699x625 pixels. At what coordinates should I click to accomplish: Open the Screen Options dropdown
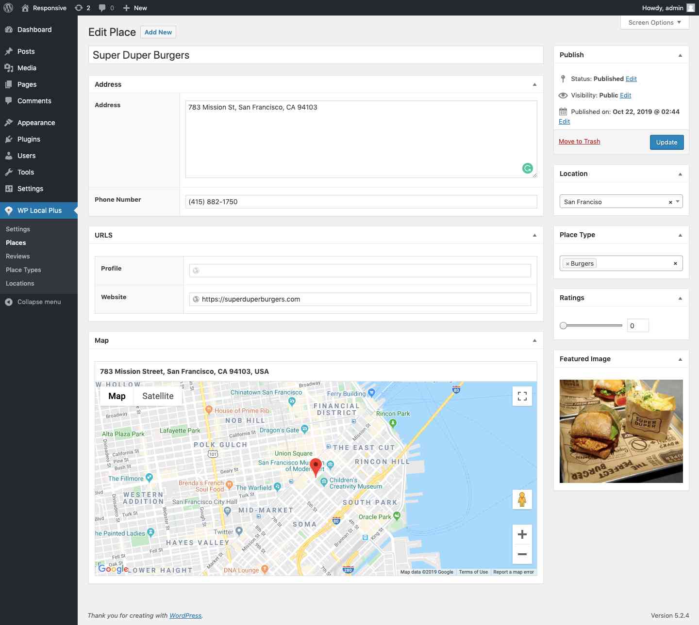(x=654, y=22)
